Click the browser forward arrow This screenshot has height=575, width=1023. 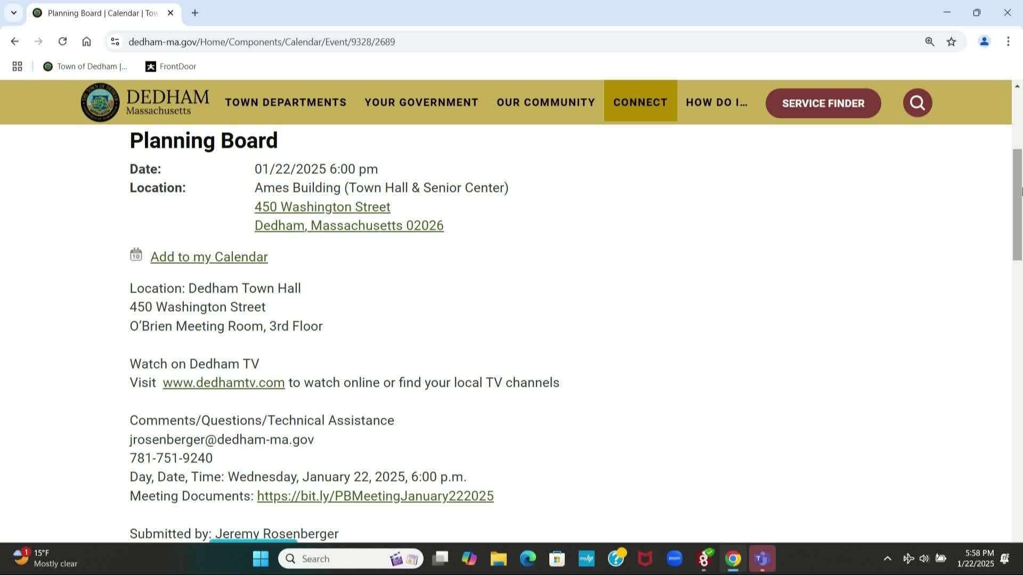pos(38,42)
